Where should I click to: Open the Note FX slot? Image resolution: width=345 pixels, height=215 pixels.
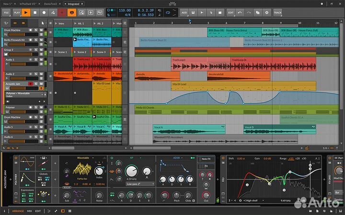click(206, 159)
